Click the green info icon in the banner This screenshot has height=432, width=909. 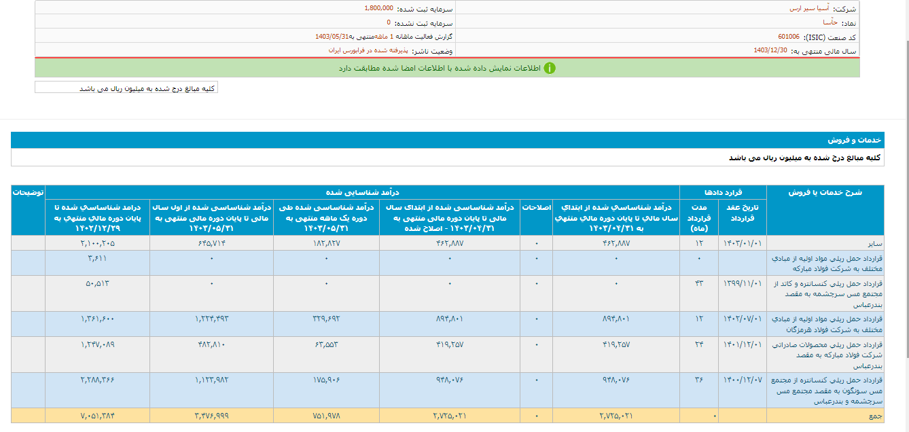(550, 68)
